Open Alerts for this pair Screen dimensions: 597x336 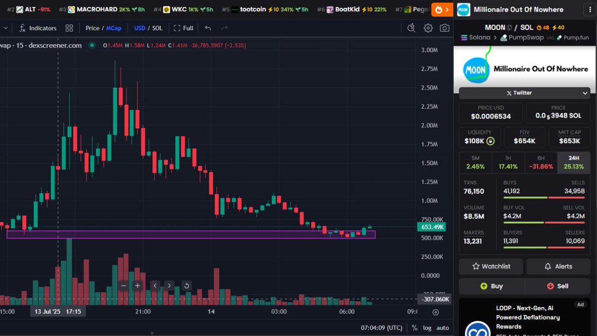click(x=558, y=266)
